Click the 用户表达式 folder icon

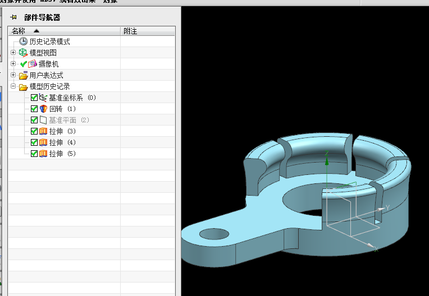pyautogui.click(x=23, y=75)
